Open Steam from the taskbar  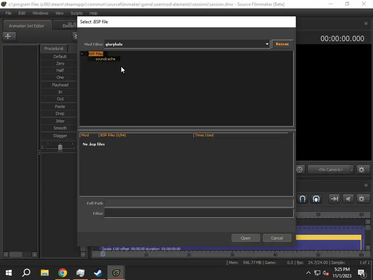98,273
